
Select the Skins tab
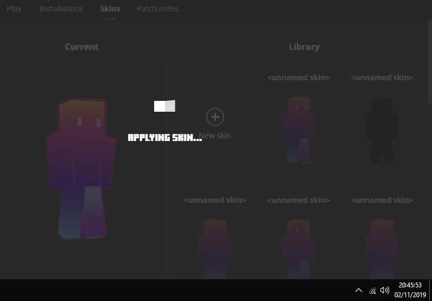click(x=110, y=9)
